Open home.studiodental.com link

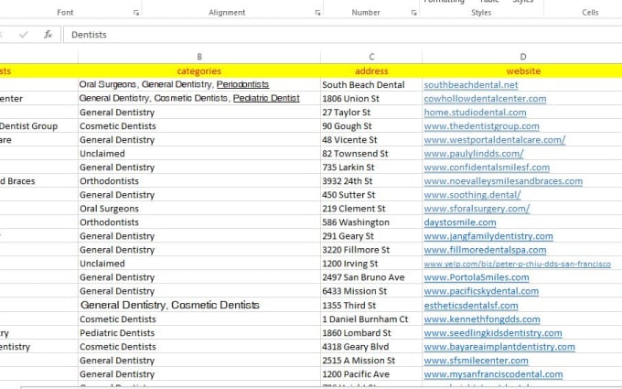tap(475, 113)
